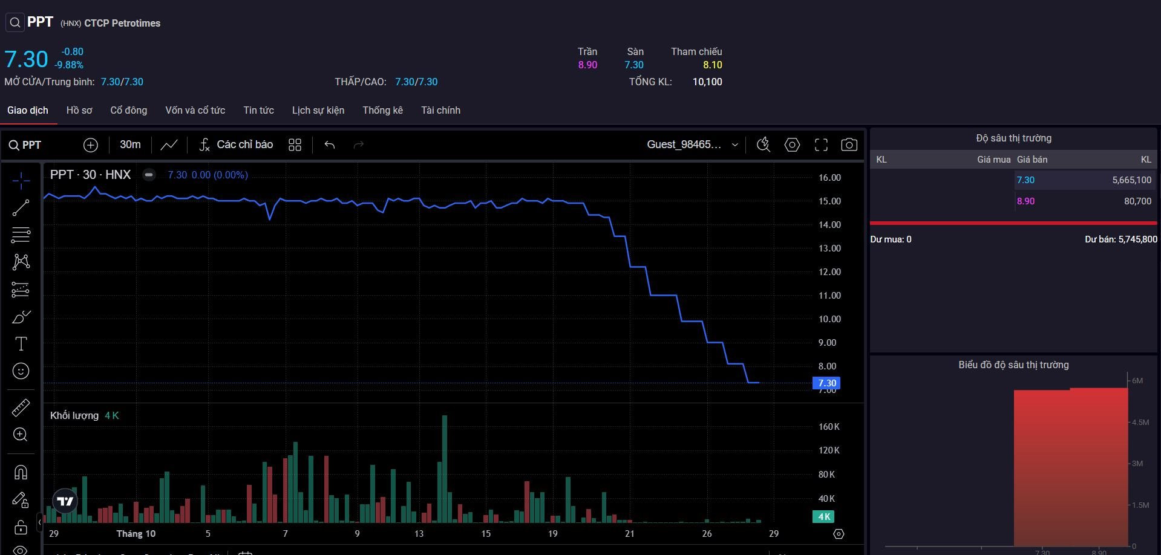Screen dimensions: 1161x555
Task: Click the TradingView logo on the chart
Action: pyautogui.click(x=65, y=501)
